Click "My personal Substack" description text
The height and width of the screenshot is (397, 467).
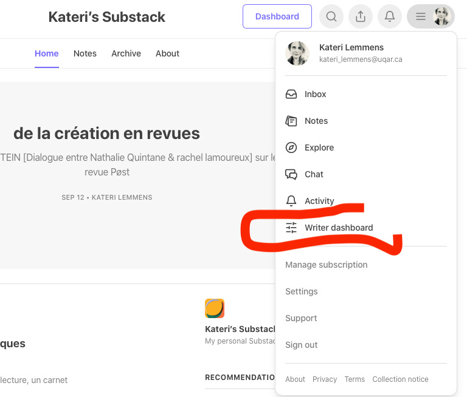240,341
